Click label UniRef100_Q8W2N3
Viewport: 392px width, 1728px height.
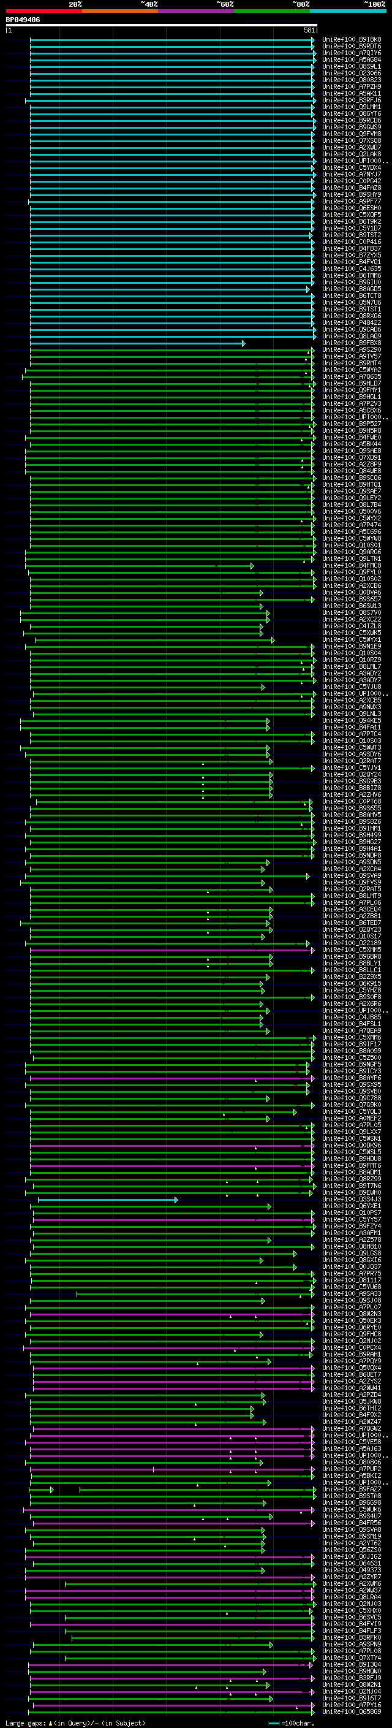coord(351,1314)
